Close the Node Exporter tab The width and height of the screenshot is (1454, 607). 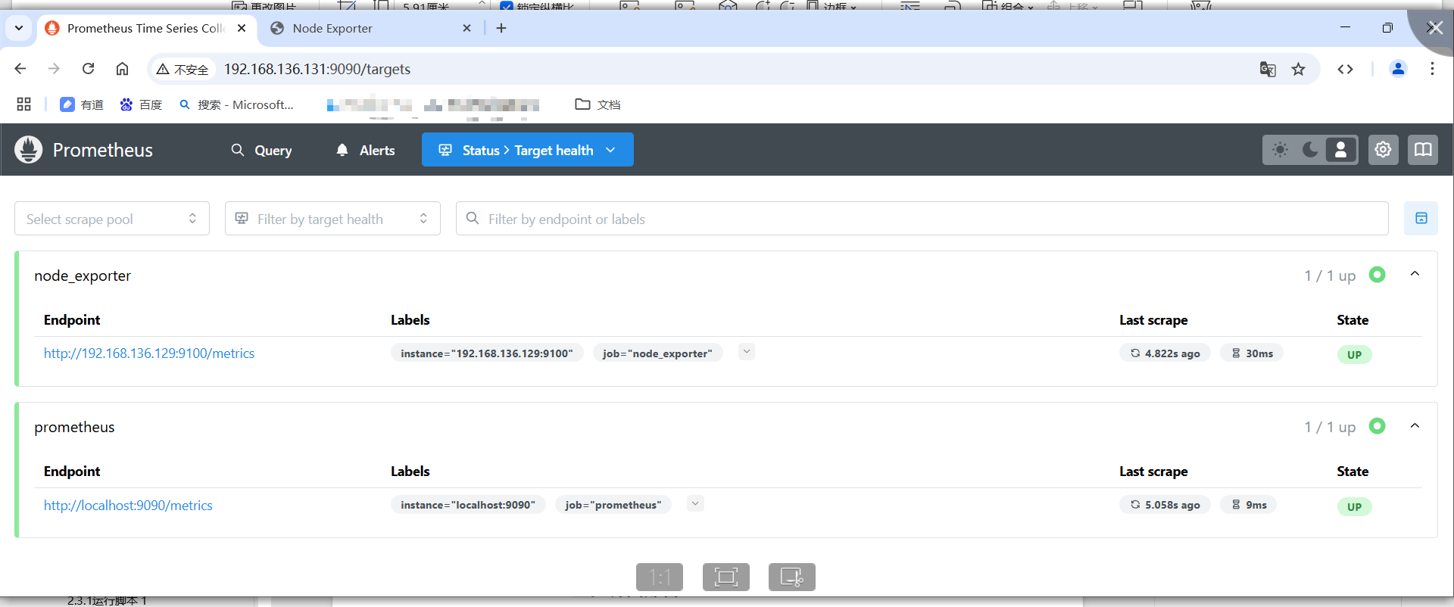(466, 28)
